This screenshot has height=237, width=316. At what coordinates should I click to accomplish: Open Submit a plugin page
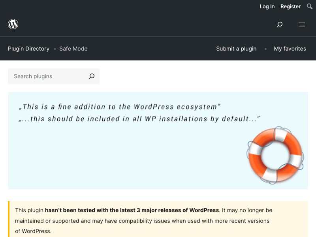tap(236, 49)
